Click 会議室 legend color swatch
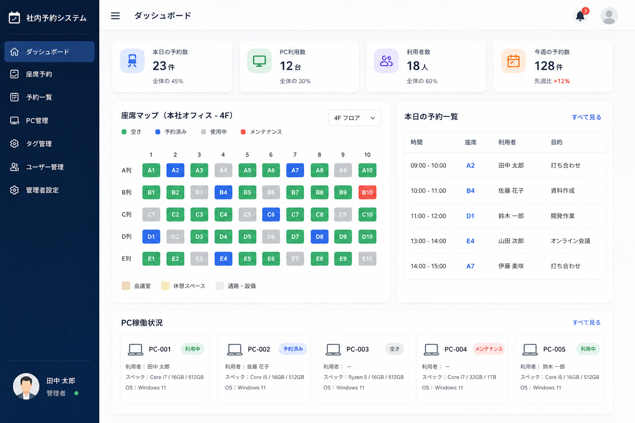635x423 pixels. [126, 286]
